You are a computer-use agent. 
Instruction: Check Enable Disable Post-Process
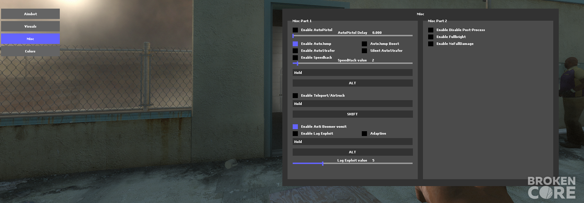431,30
